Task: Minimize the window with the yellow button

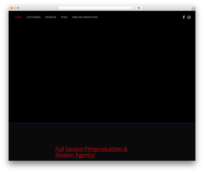Action: [x=15, y=8]
